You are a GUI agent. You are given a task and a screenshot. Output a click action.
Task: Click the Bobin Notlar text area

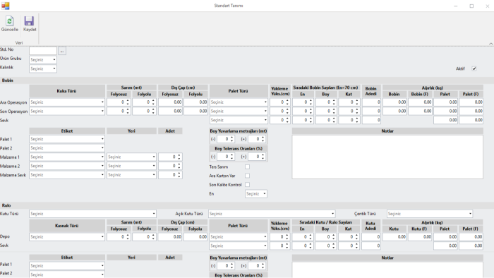pos(387,157)
